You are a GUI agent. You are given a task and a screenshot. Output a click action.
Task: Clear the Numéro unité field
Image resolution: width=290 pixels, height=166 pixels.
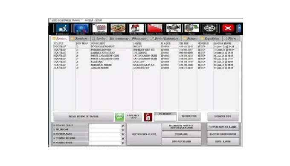point(123,143)
